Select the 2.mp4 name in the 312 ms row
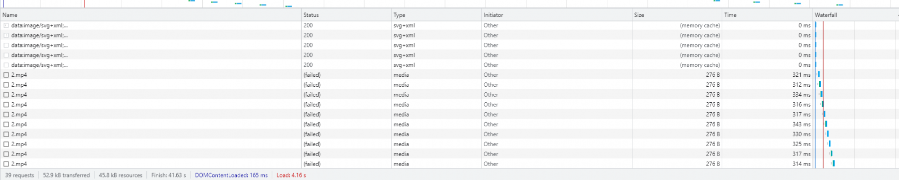 pos(19,85)
